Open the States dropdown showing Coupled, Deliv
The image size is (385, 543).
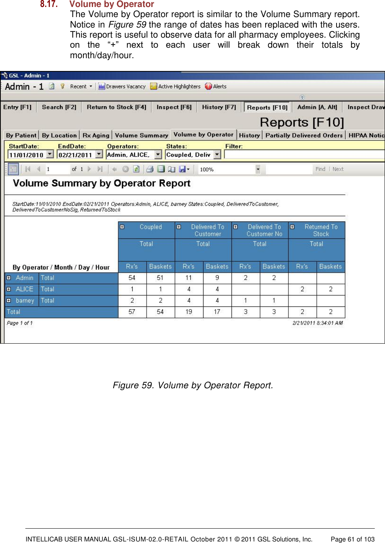(216, 154)
